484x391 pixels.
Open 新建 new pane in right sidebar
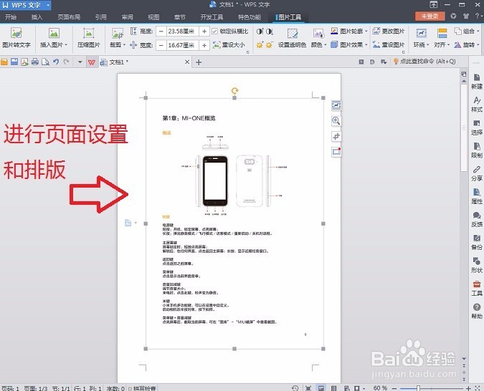477,82
